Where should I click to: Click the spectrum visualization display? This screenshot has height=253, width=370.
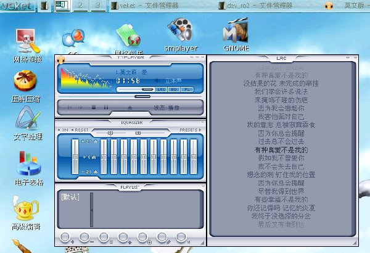(86, 78)
